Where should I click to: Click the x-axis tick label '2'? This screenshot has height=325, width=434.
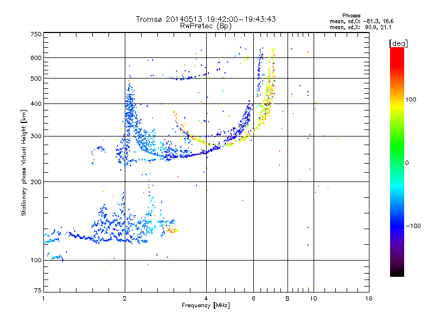pos(125,298)
